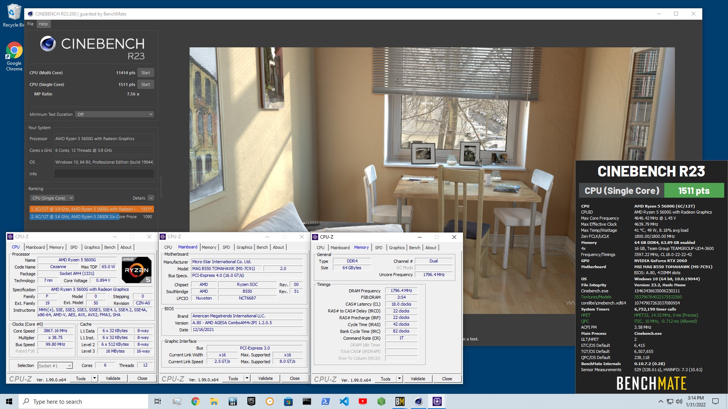
Task: Click the '18.0 clocks' CAS# Latency value
Action: point(401,304)
